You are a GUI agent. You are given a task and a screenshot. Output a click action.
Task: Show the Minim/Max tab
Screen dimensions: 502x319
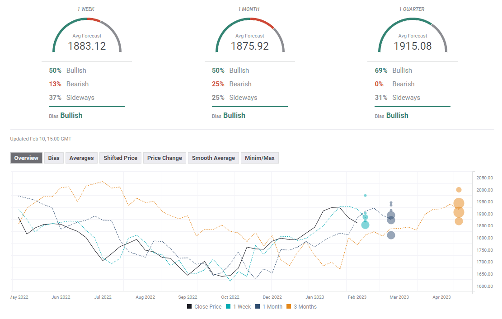tap(260, 158)
